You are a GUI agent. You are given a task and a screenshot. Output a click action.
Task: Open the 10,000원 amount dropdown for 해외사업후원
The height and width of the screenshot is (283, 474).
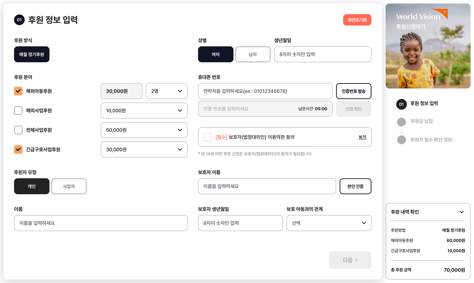click(144, 111)
